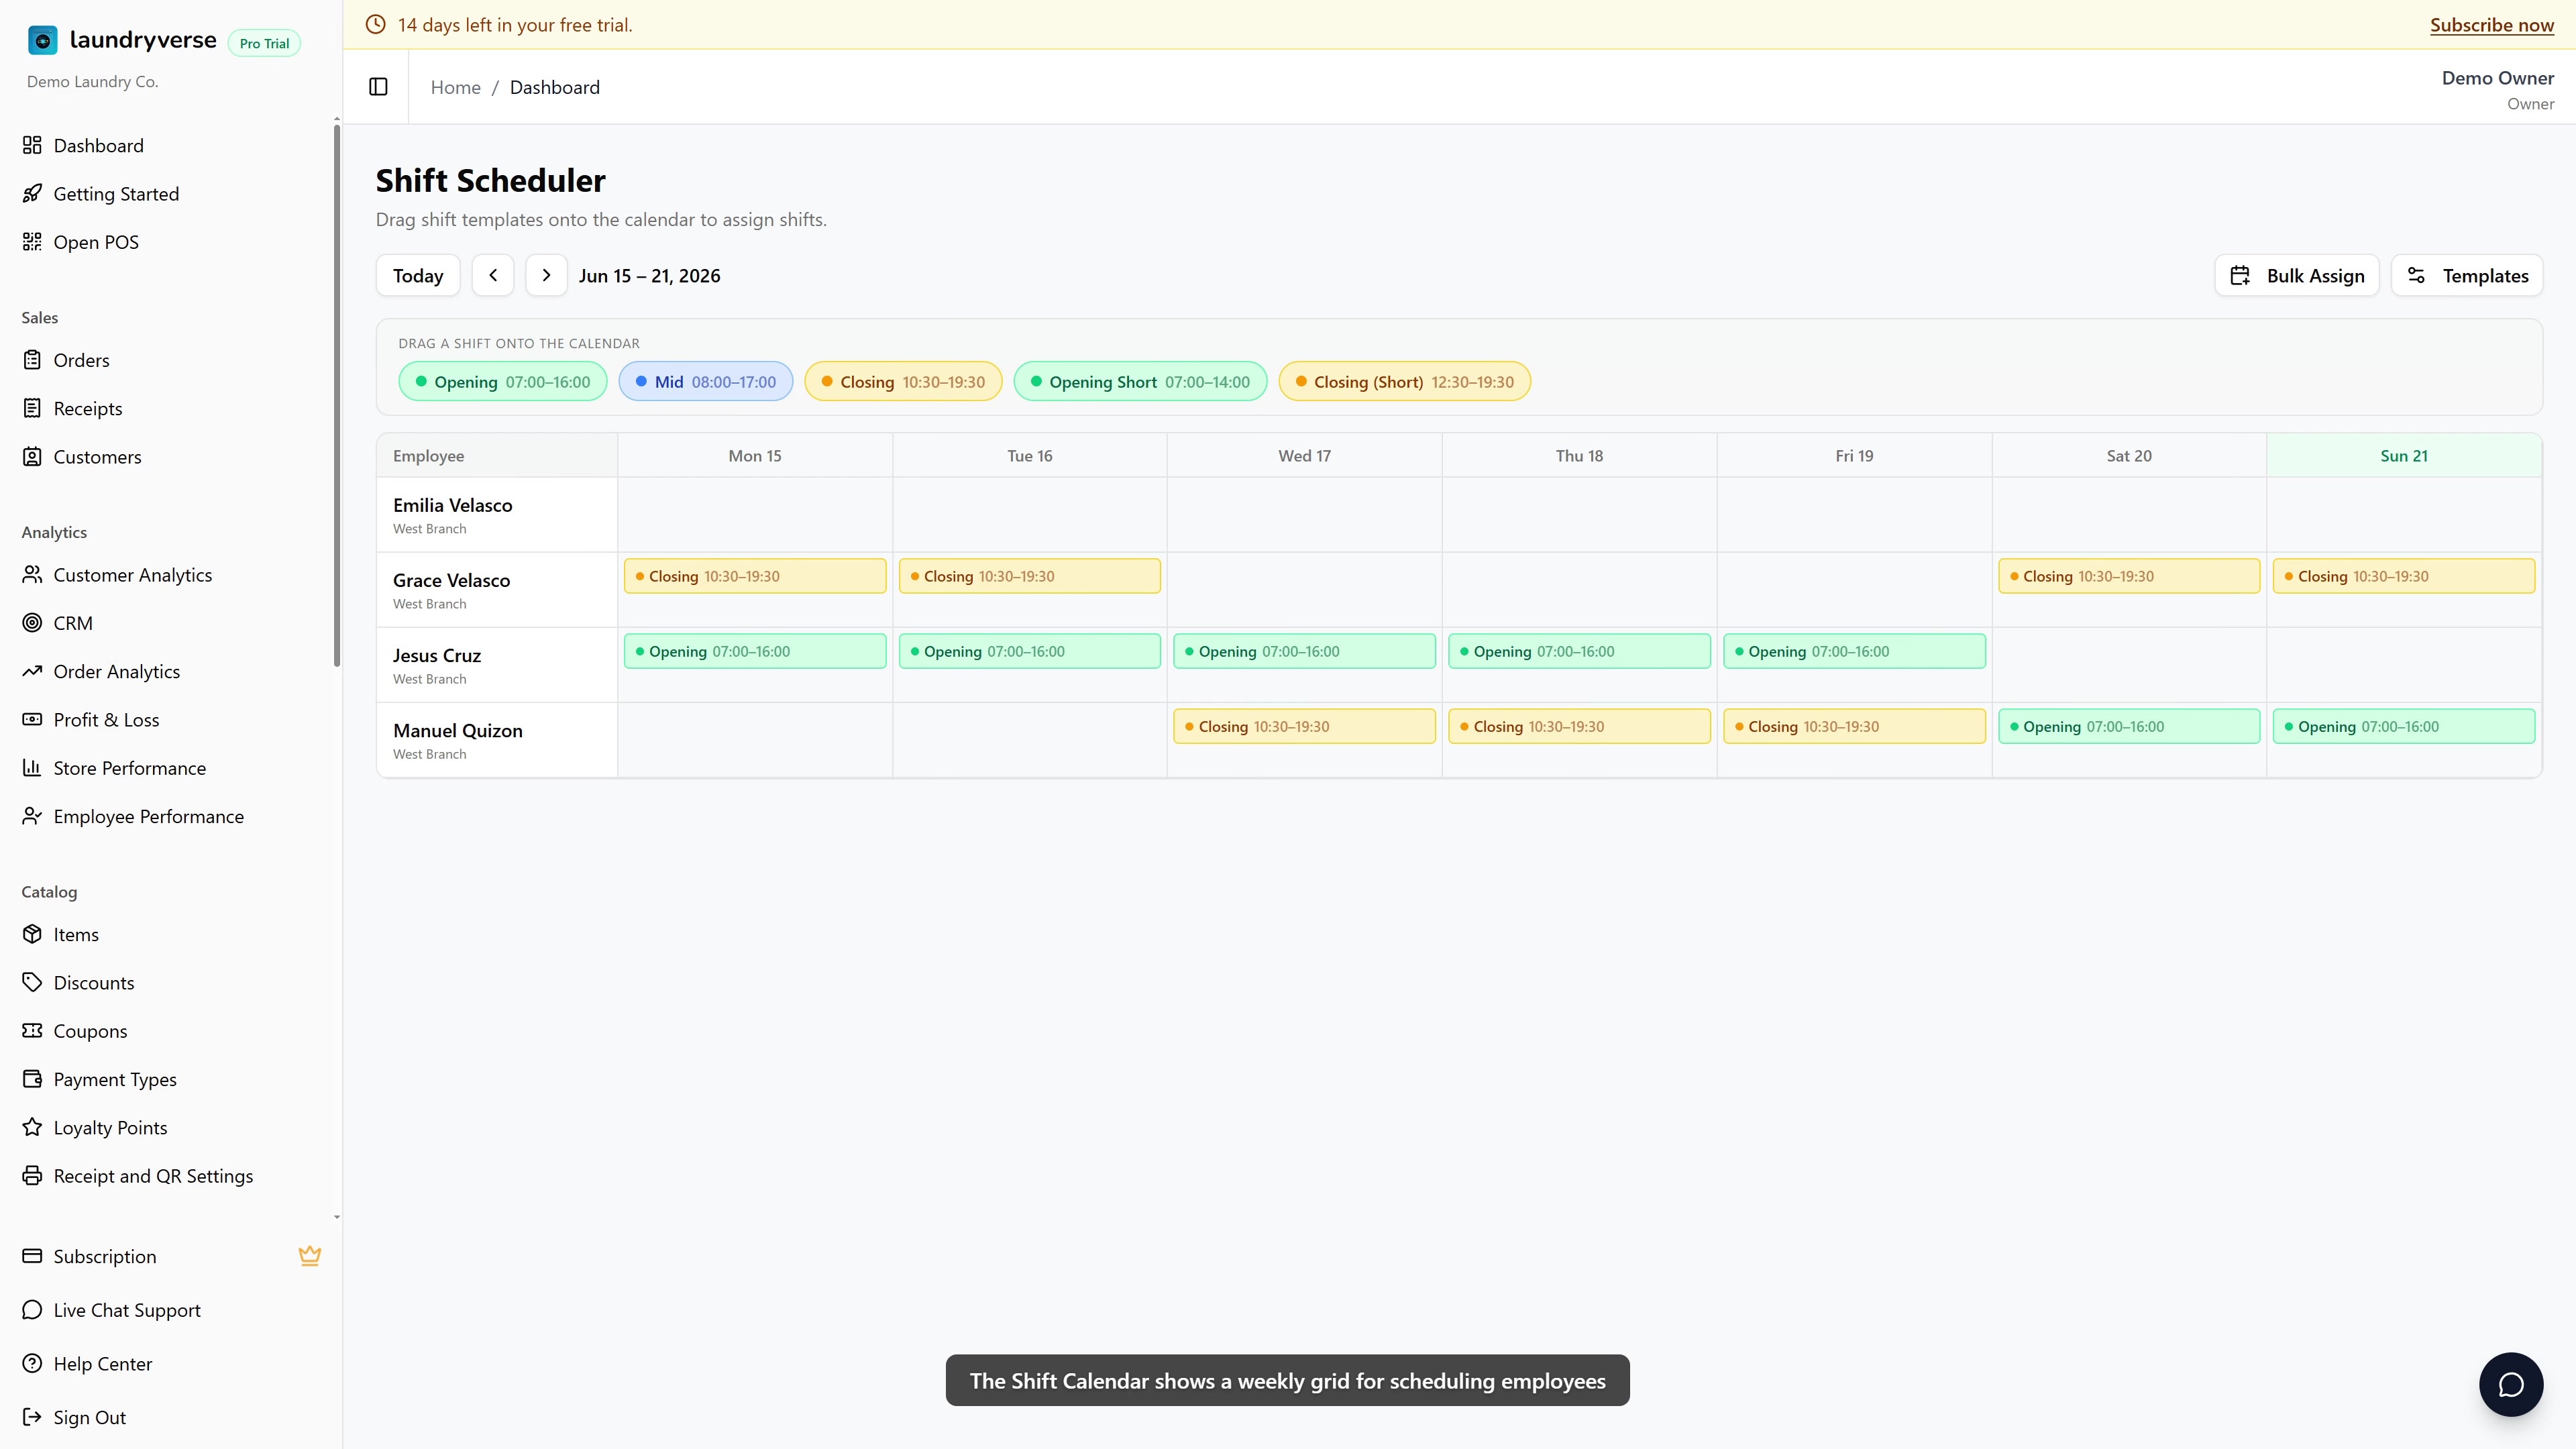Click the Dashboard breadcrumb
Viewport: 2576px width, 1449px height.
(x=555, y=87)
